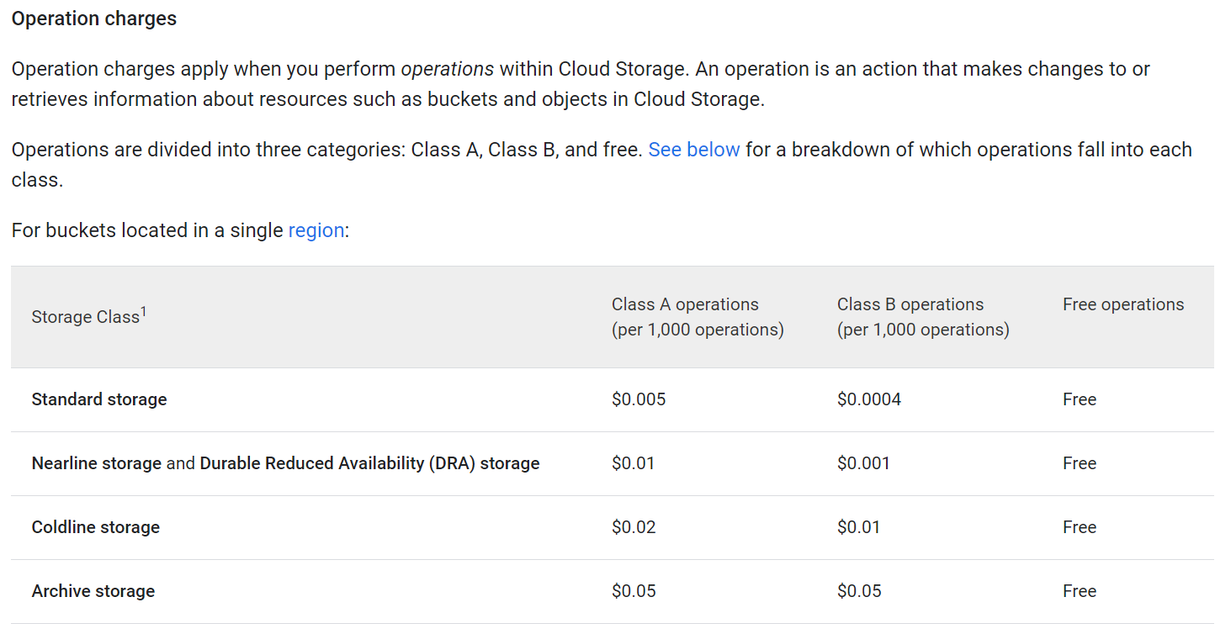
Task: Select the 'Nearline storage' row label text
Action: (97, 463)
